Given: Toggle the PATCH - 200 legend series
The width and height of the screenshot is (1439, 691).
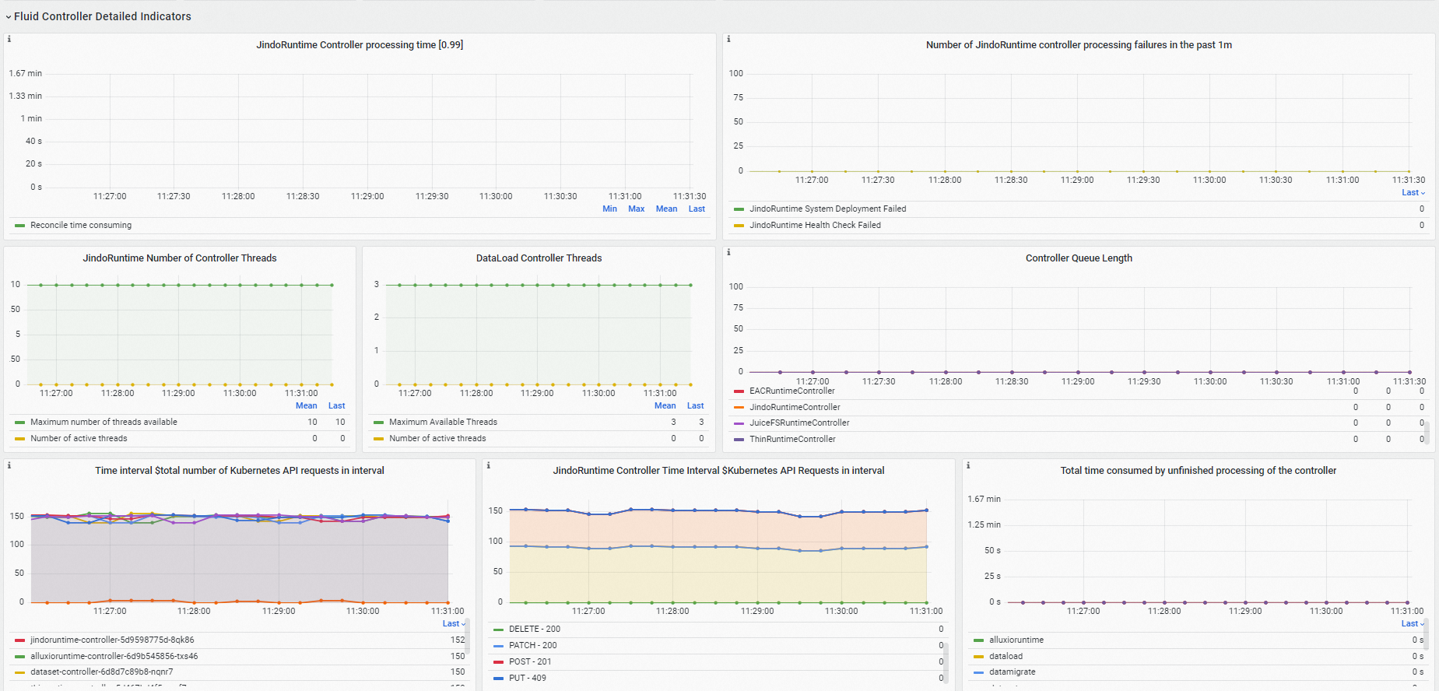Looking at the screenshot, I should click(532, 645).
